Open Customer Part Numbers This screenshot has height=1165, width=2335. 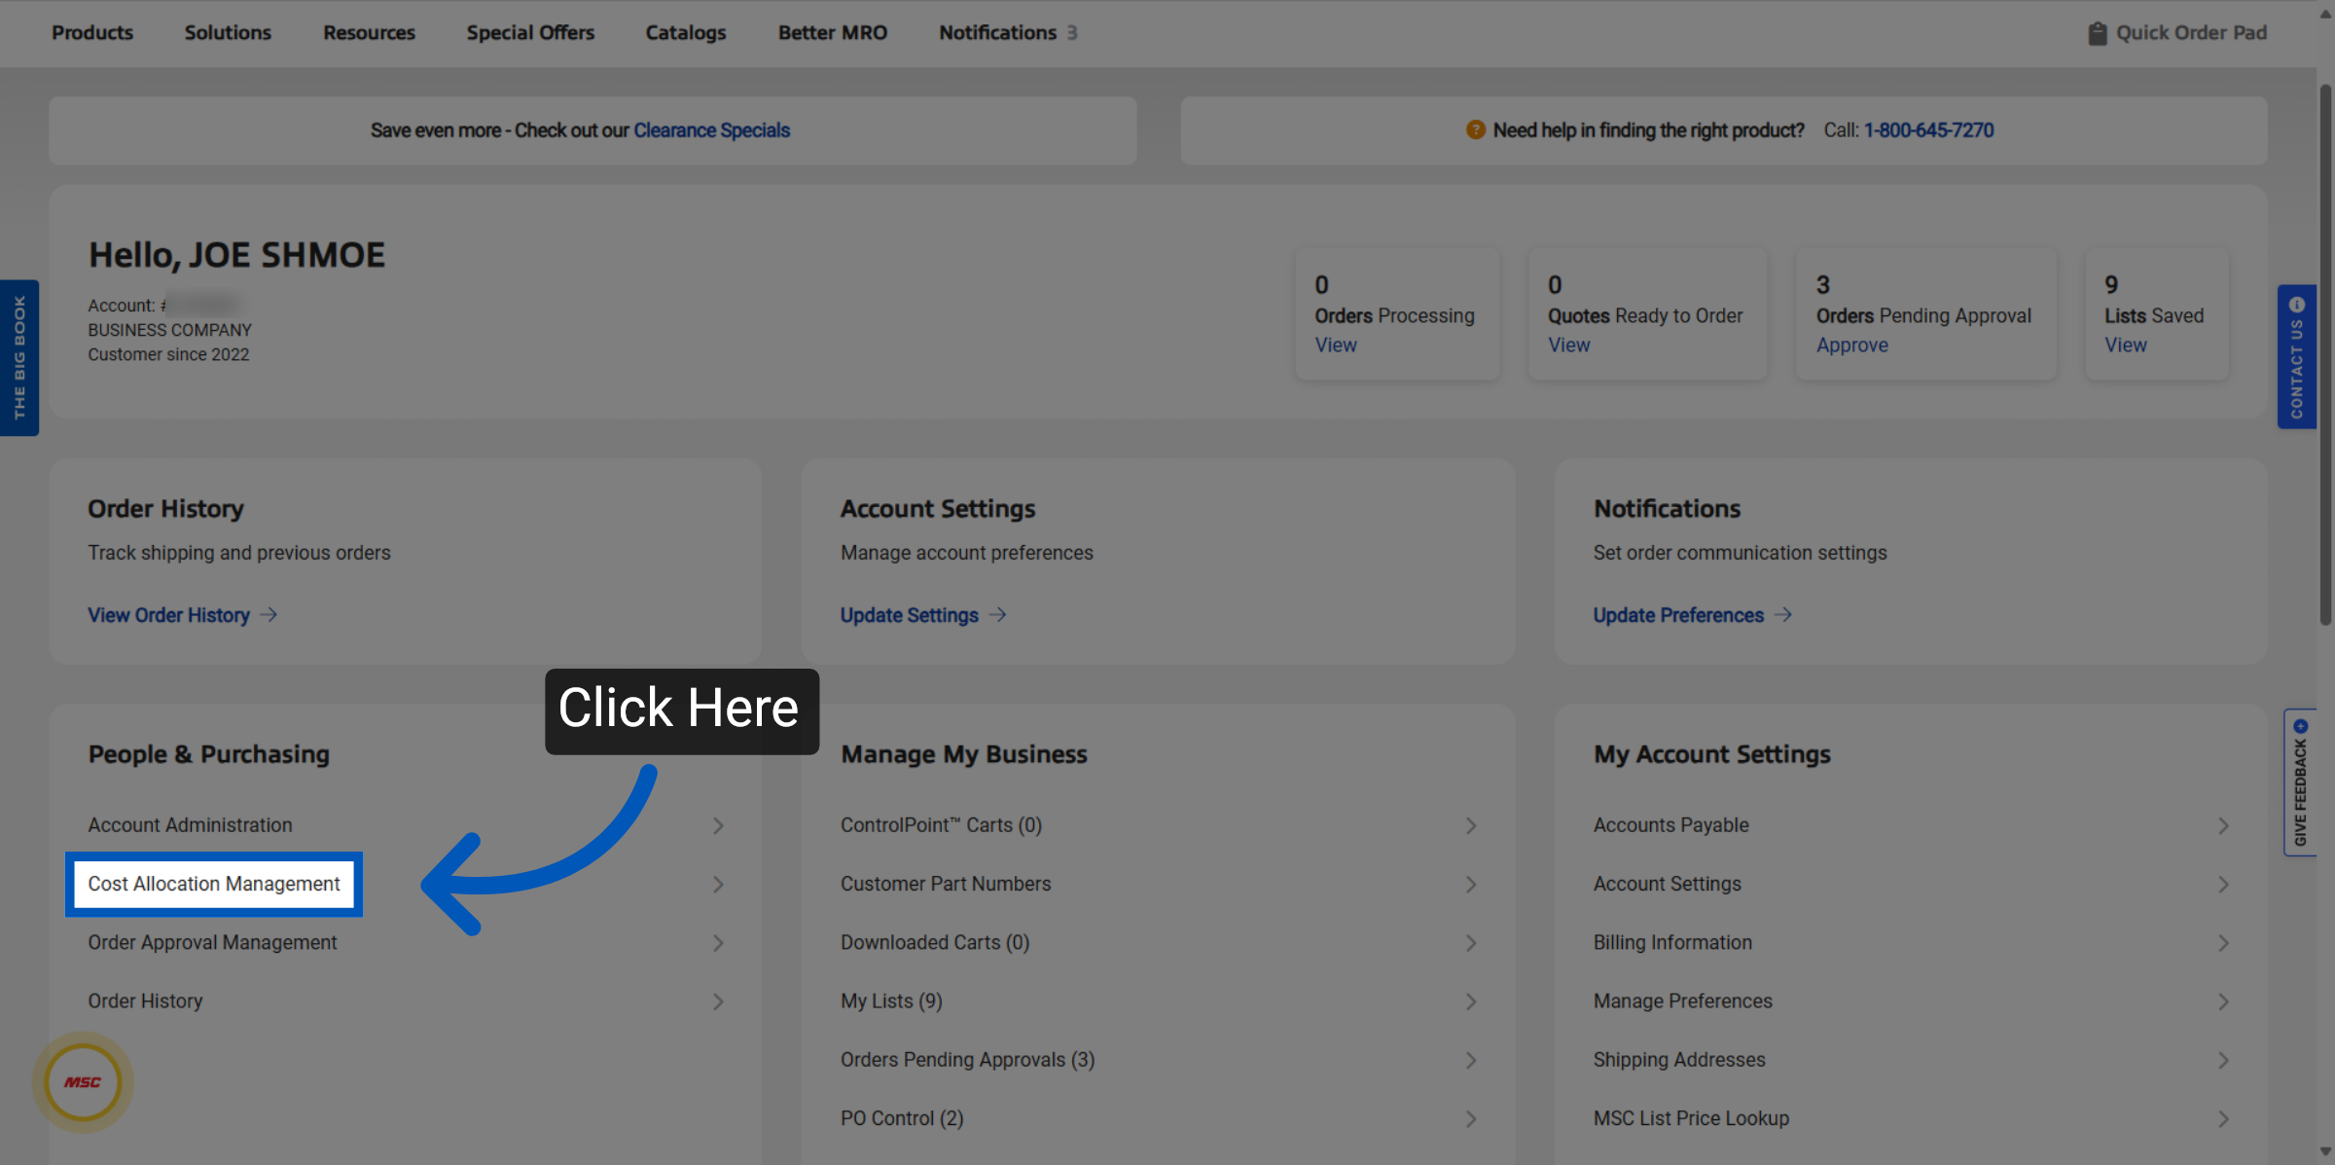click(946, 884)
